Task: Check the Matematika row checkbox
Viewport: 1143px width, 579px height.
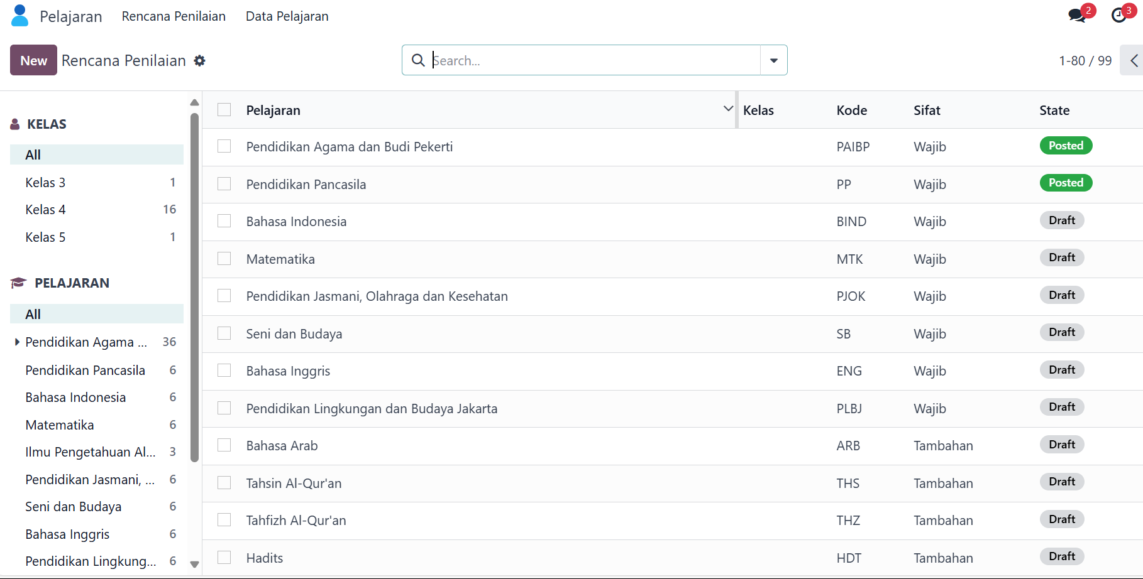Action: coord(224,259)
